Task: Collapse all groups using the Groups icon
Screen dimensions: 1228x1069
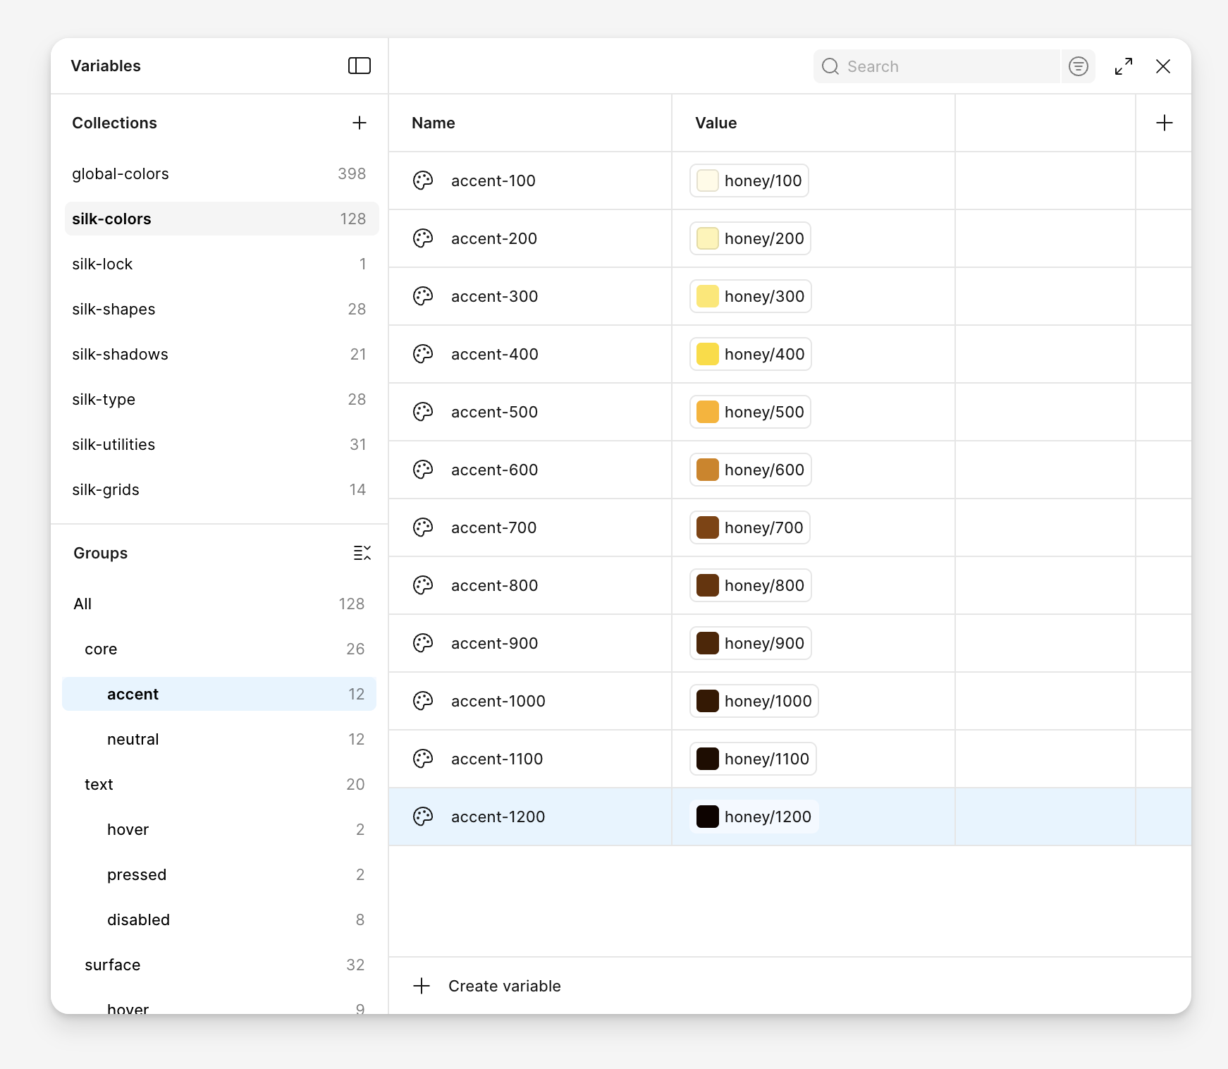Action: point(362,553)
